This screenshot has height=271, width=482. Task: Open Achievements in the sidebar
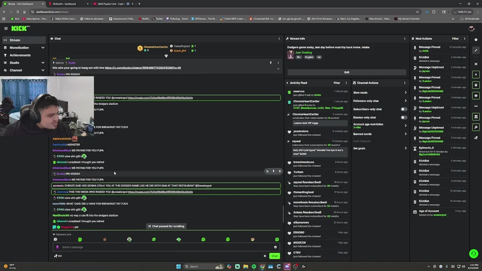point(23,55)
